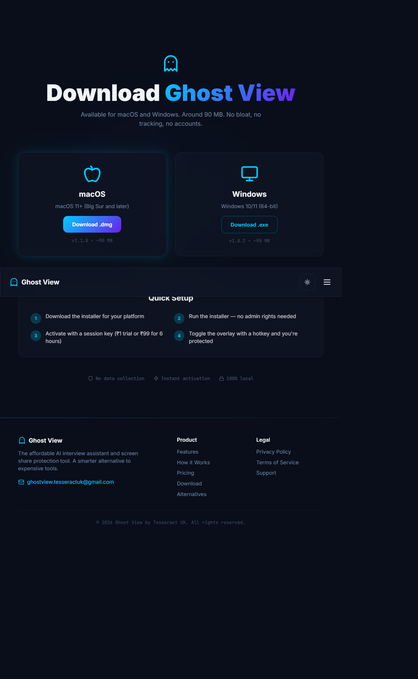Click the ghost logo in the navbar
The width and height of the screenshot is (418, 679).
[14, 282]
